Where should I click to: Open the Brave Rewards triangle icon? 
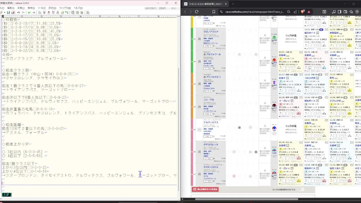pyautogui.click(x=309, y=12)
